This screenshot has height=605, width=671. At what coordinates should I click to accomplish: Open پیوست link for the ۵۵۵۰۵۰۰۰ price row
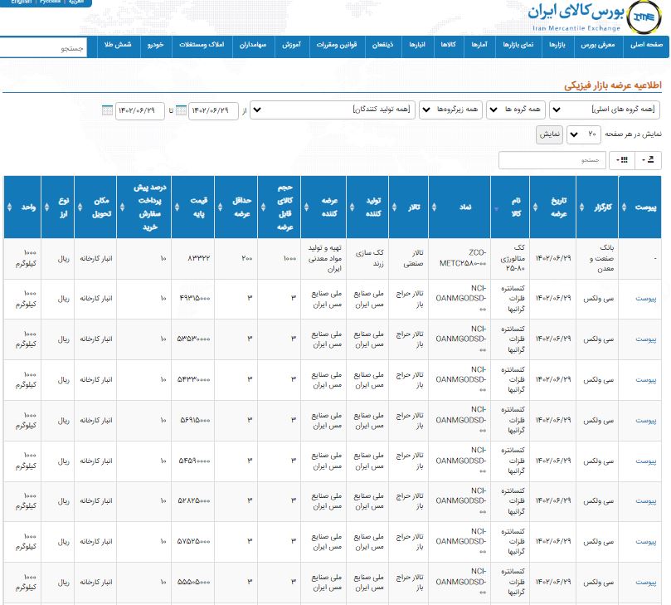(646, 583)
